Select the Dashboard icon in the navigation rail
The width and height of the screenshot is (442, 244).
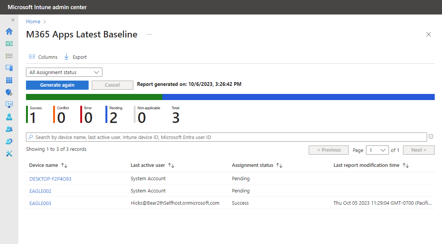tap(9, 44)
